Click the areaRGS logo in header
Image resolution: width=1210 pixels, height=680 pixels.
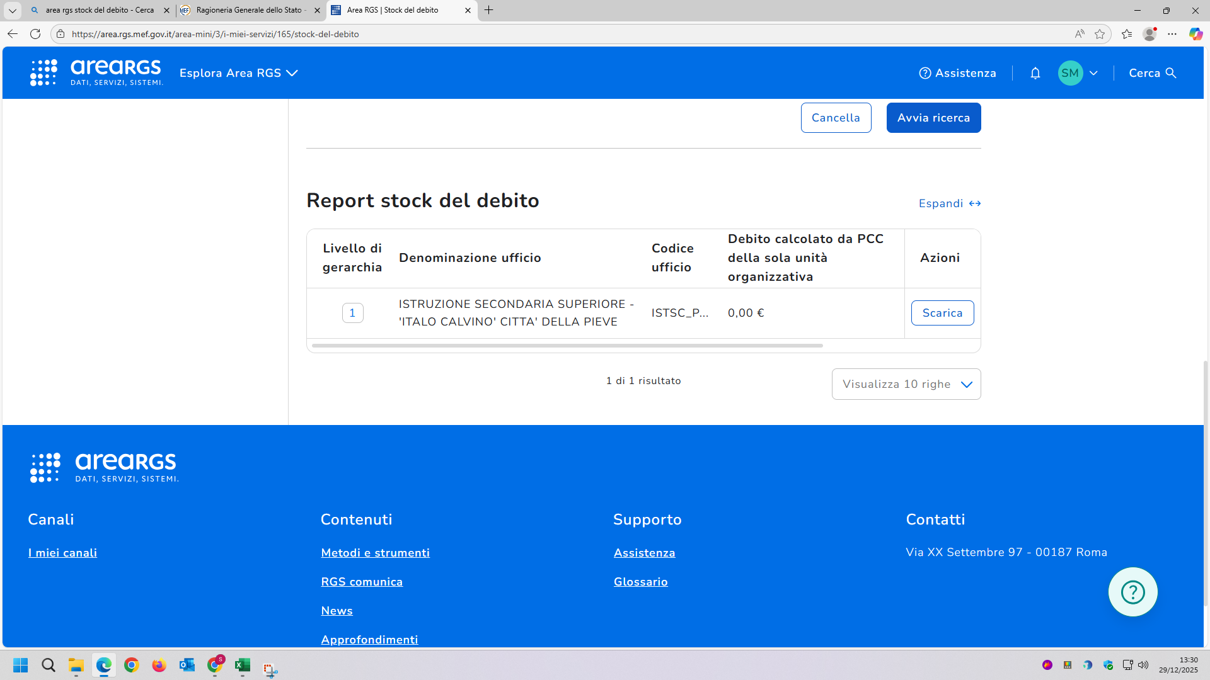click(96, 73)
